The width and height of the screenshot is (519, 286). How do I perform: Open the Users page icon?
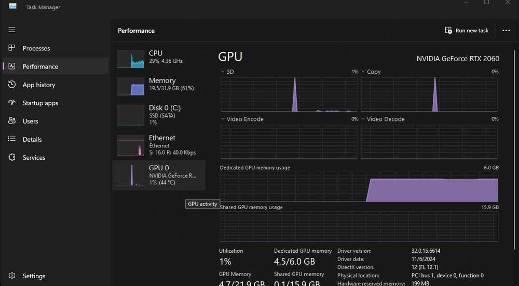coord(12,121)
